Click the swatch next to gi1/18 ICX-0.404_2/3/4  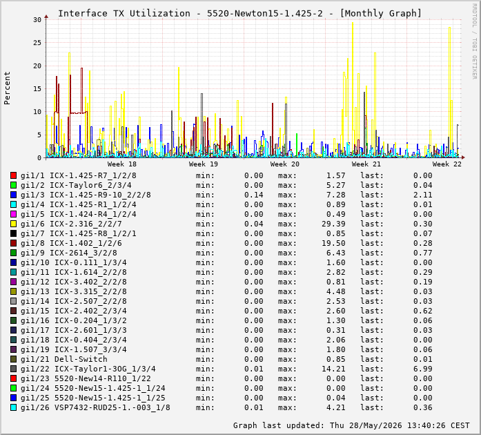pyautogui.click(x=13, y=340)
